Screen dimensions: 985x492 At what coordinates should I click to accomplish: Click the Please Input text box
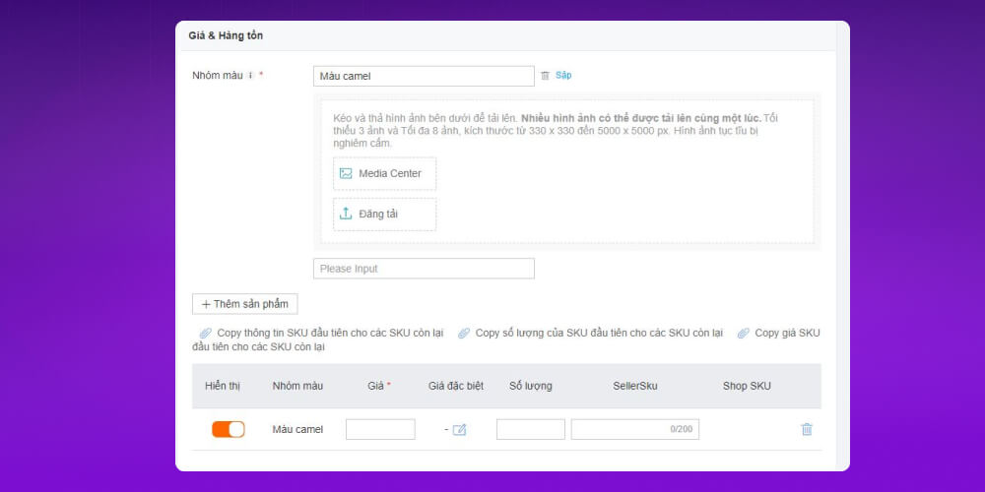424,269
